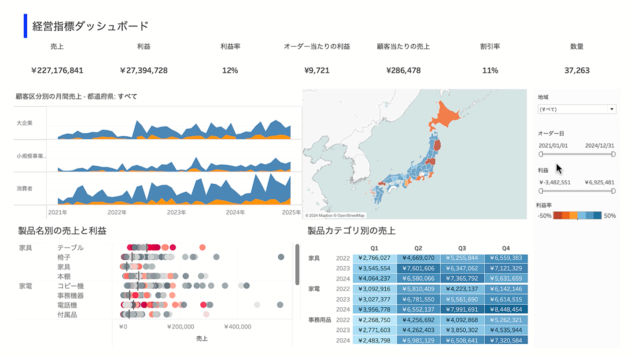Click the ¥6,559,383 cell in the table

(x=506, y=258)
